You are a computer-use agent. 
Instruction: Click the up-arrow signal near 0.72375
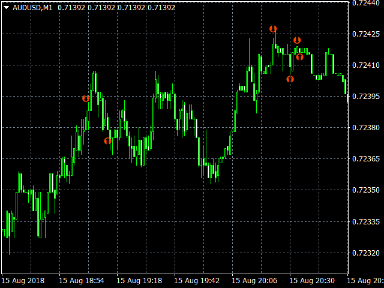pos(107,141)
